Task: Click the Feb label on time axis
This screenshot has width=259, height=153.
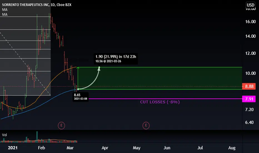Action: click(41, 148)
